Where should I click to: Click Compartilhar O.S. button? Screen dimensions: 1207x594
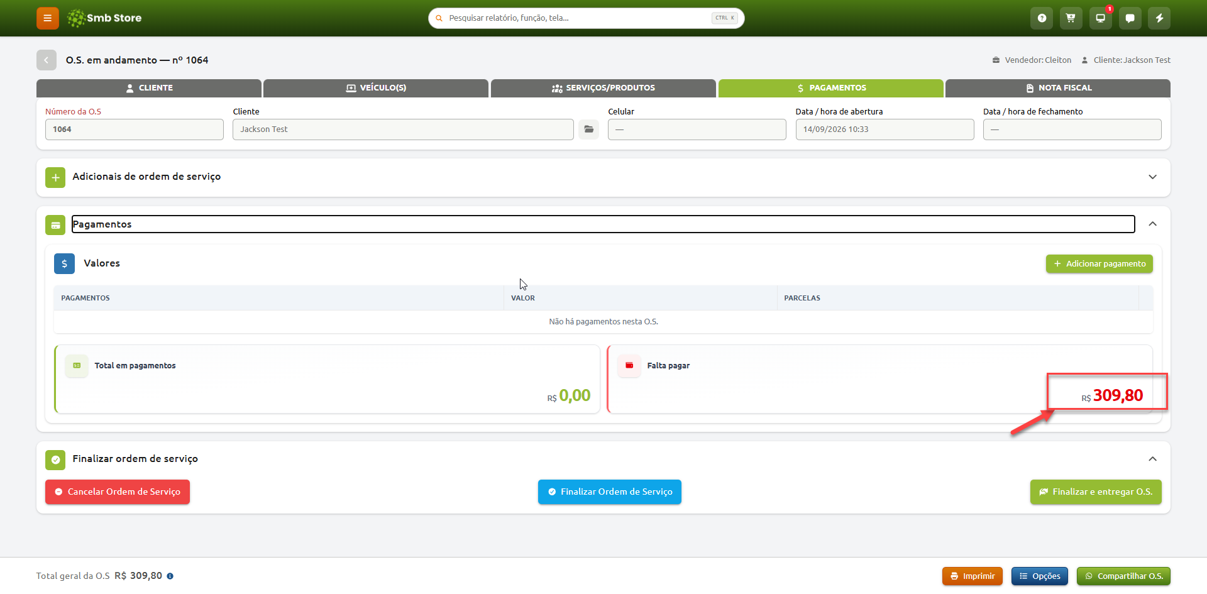1123,576
